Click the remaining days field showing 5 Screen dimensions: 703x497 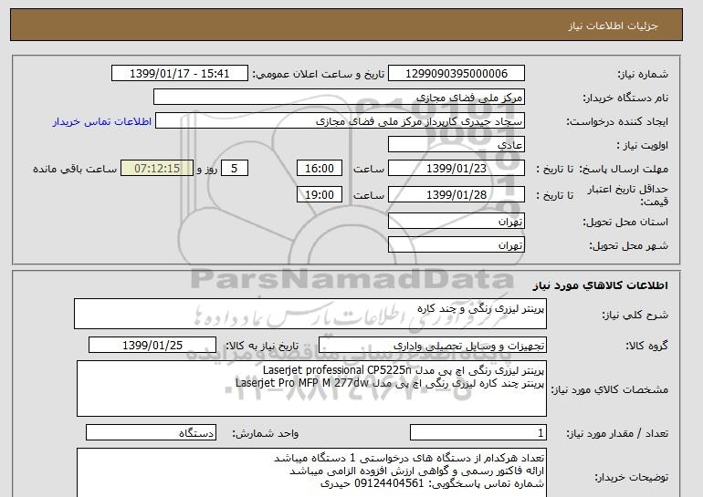tap(234, 169)
